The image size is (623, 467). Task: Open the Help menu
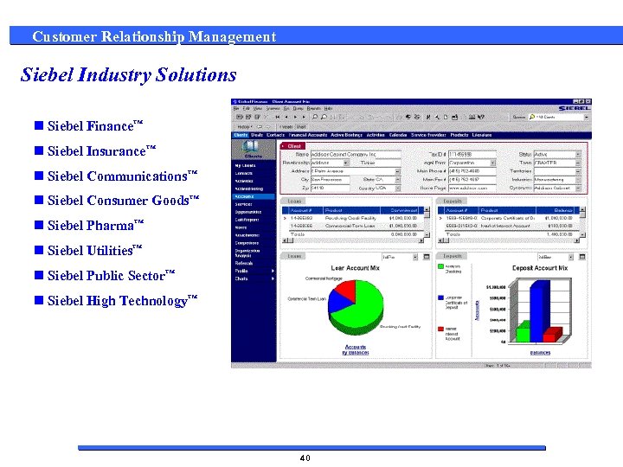pyautogui.click(x=328, y=108)
